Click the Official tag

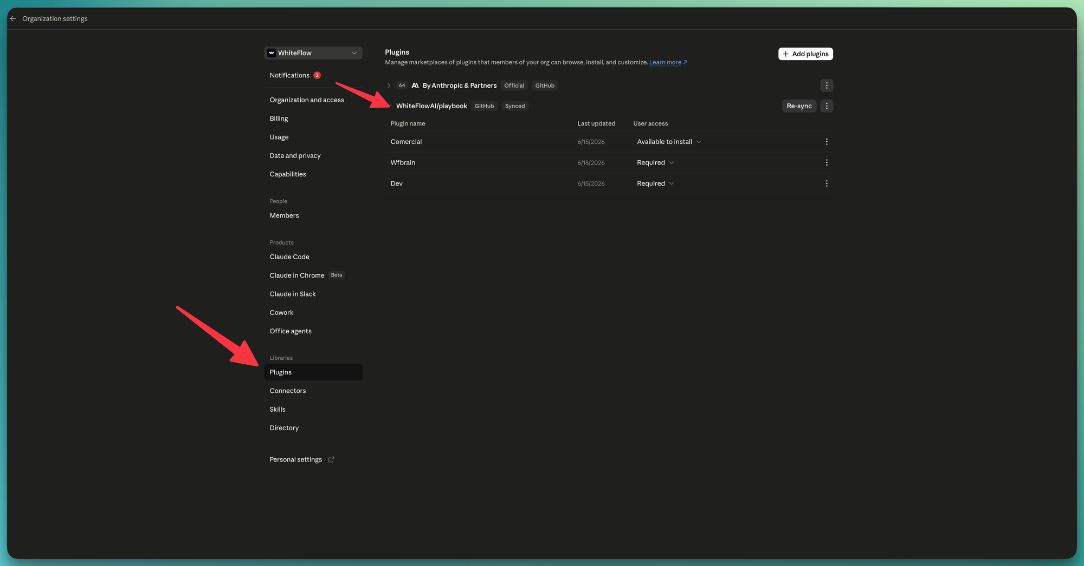pos(514,85)
